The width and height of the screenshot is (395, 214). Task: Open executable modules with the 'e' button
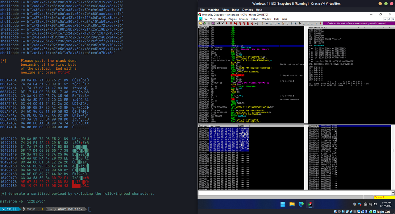267,23
